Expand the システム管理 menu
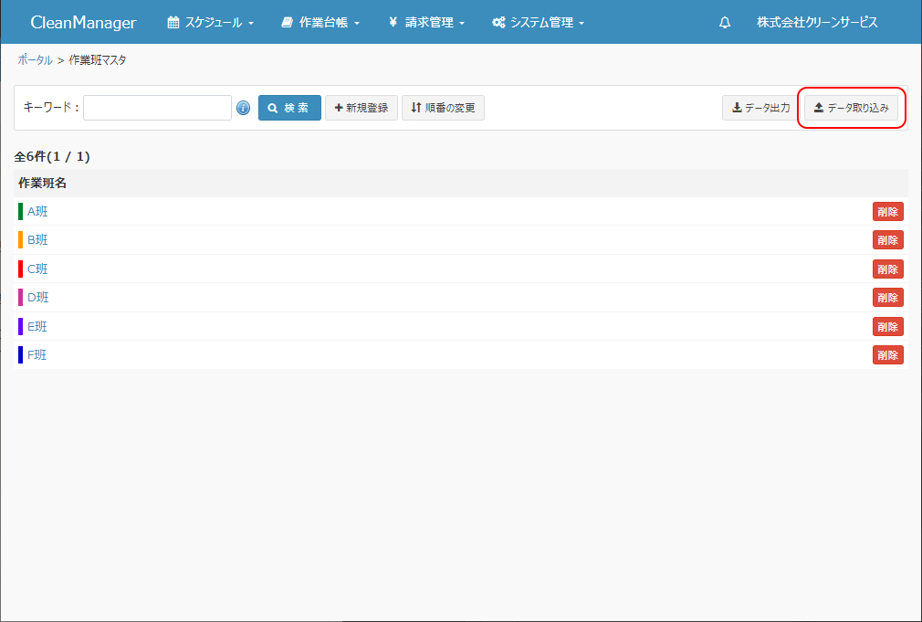The height and width of the screenshot is (622, 922). (x=538, y=23)
